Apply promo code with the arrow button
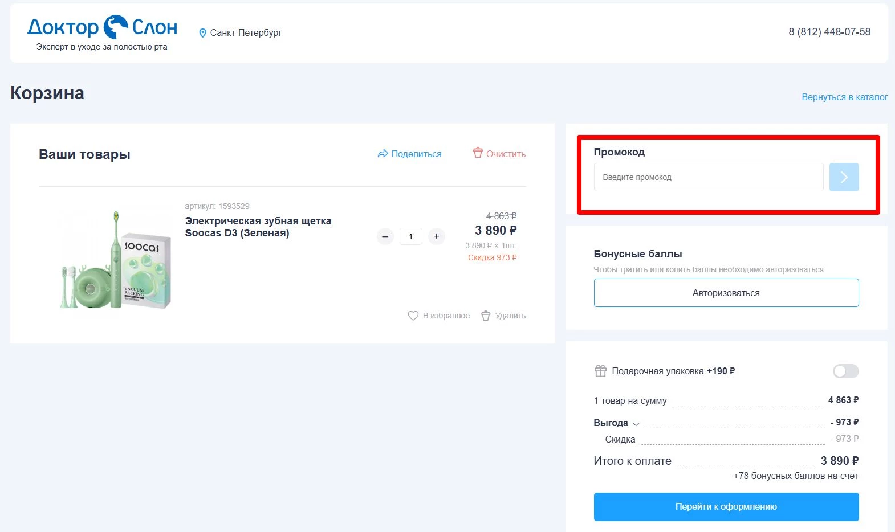Image resolution: width=895 pixels, height=532 pixels. click(x=844, y=177)
